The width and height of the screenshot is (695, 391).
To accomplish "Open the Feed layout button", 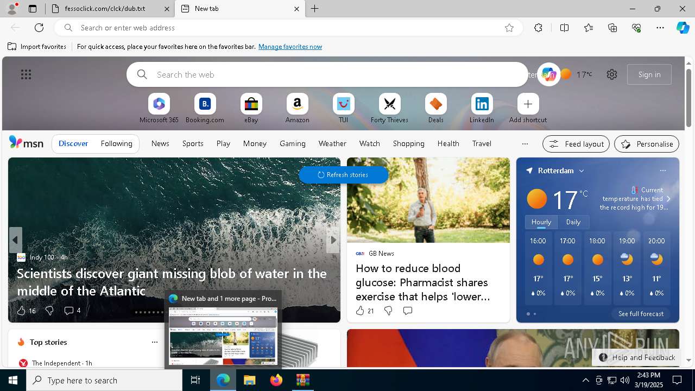I will pos(576,144).
